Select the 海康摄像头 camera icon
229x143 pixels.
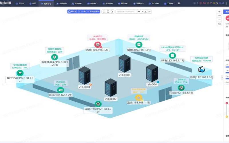(54, 57)
